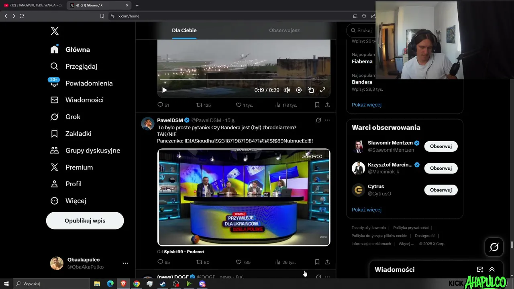Click the PawelDSM author name

click(170, 120)
